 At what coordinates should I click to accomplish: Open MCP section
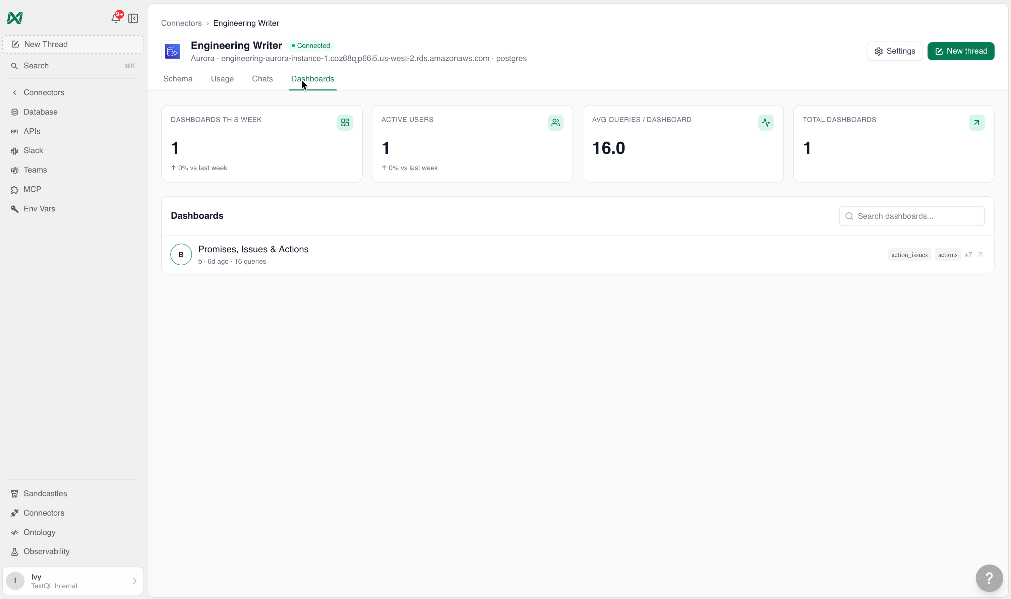click(x=32, y=189)
